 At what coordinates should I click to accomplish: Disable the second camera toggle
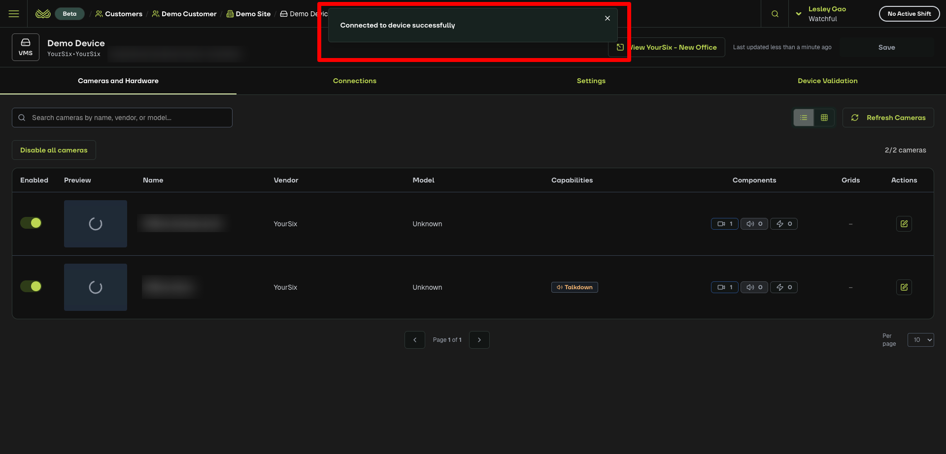coord(31,286)
